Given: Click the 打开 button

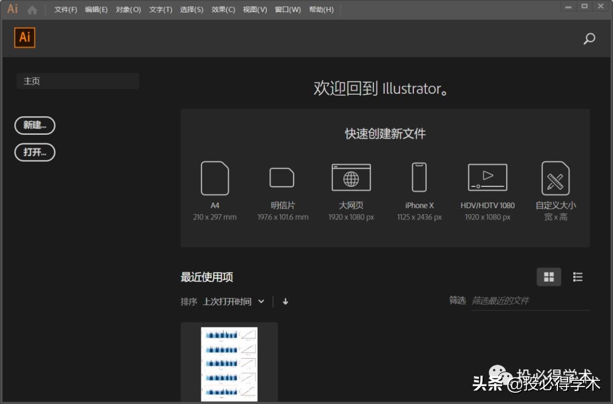Looking at the screenshot, I should (x=35, y=152).
